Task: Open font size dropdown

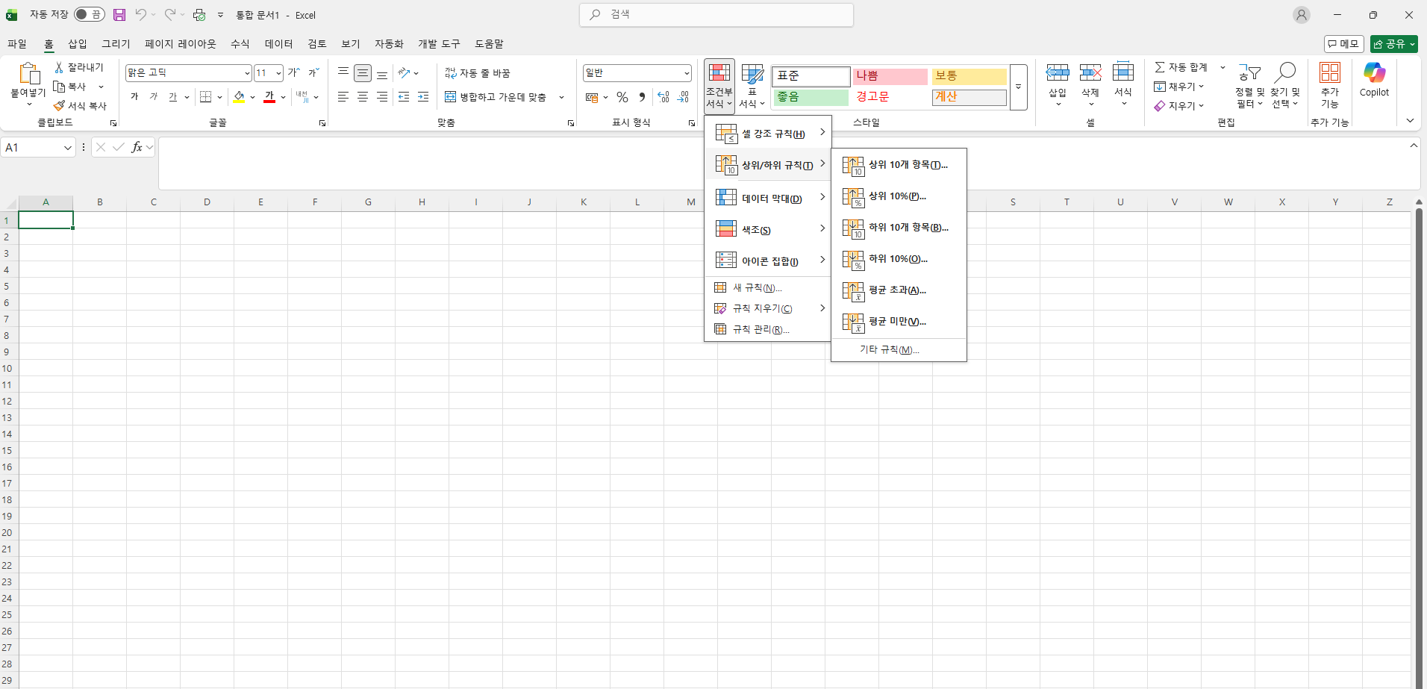Action: [278, 73]
